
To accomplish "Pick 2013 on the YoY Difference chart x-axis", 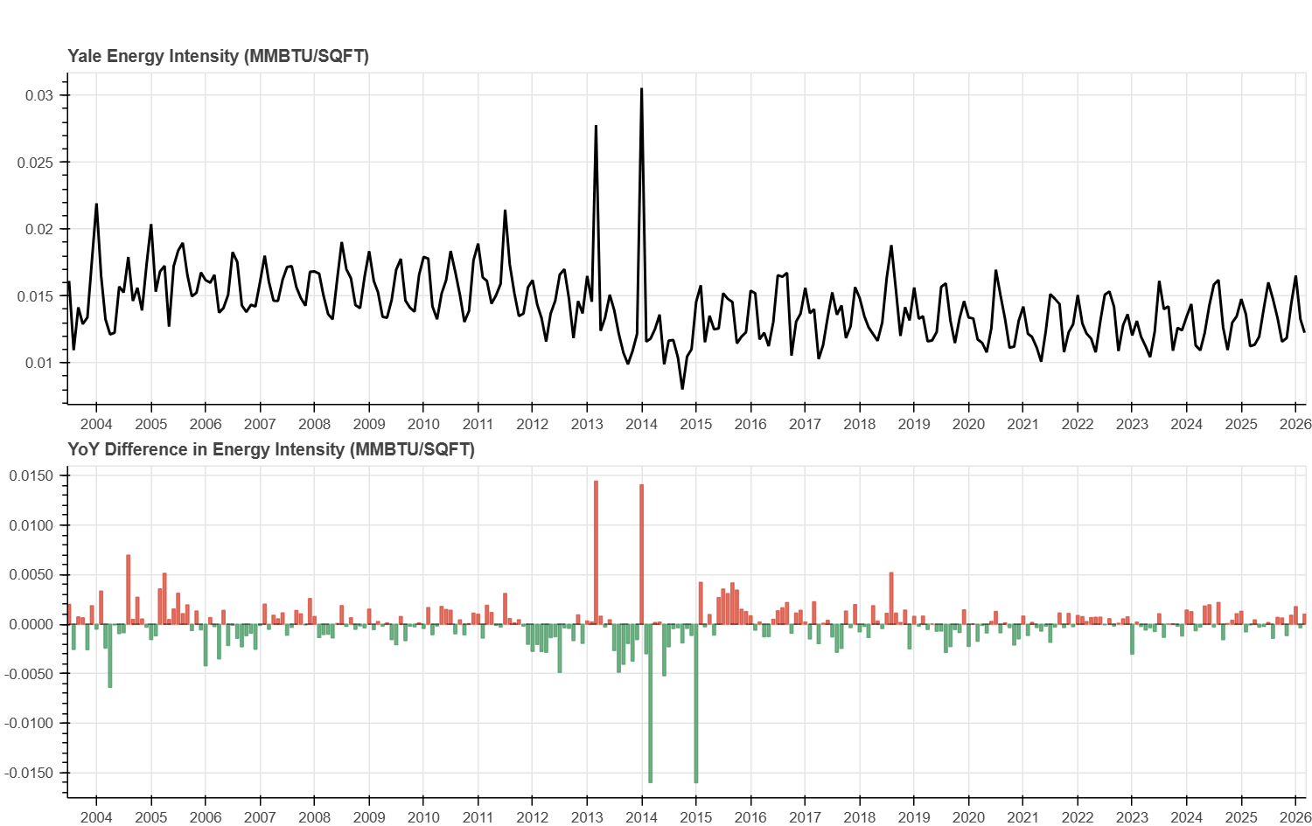I will [587, 817].
